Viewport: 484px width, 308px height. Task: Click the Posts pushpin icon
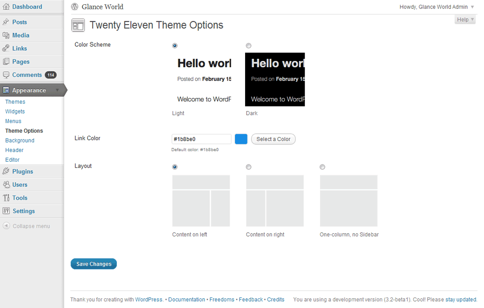[6, 22]
